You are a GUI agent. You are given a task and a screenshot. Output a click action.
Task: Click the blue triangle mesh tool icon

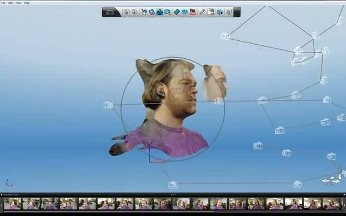(160, 12)
